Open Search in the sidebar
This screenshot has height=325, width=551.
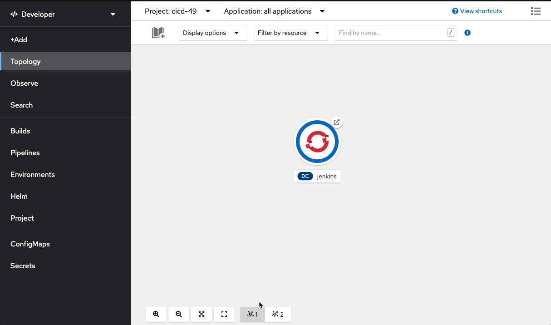(x=65, y=105)
